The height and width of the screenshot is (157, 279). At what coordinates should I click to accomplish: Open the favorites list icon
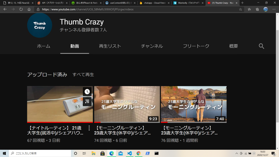tap(249, 9)
